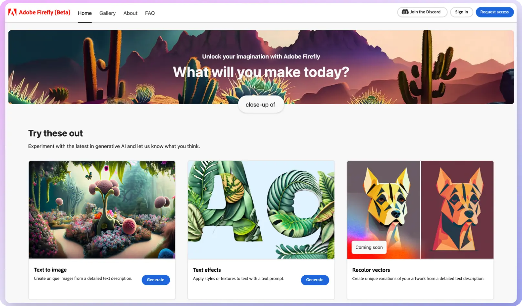Open the FAQ page
The width and height of the screenshot is (522, 306).
[x=150, y=13]
